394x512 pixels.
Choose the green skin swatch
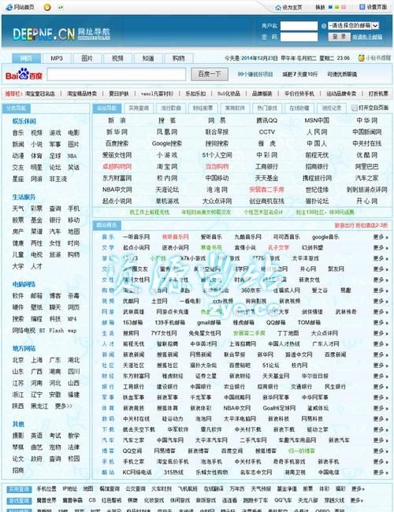[x=336, y=7]
